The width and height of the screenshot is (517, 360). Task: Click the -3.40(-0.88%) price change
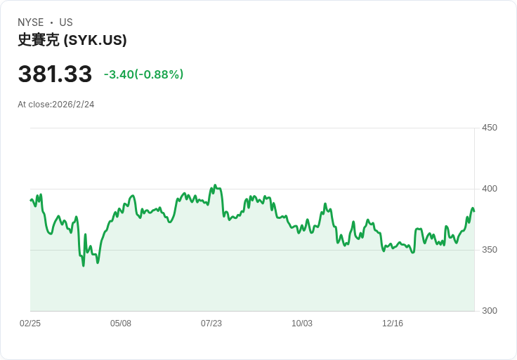click(x=143, y=74)
